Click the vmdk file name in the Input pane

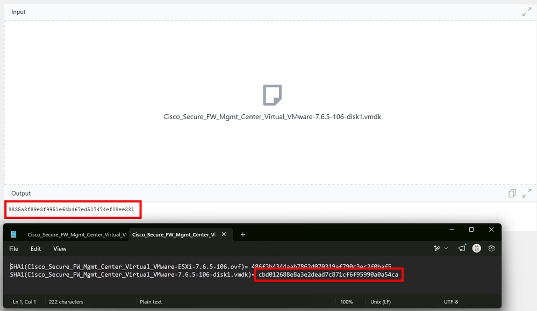273,117
